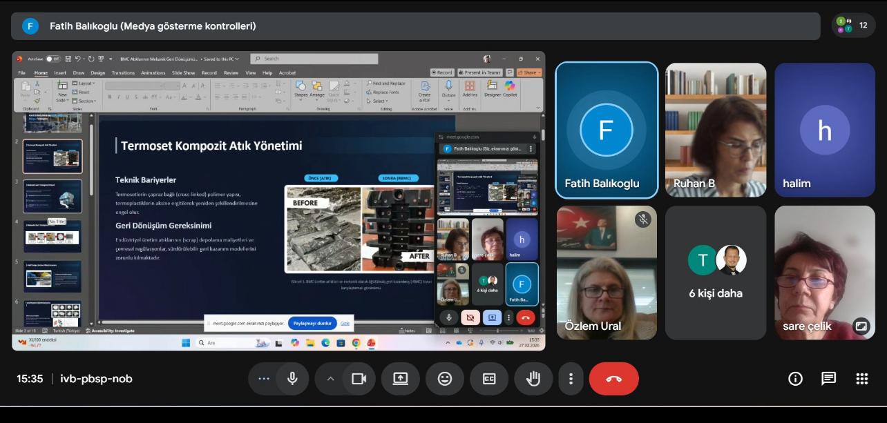The height and width of the screenshot is (423, 887).
Task: Open emoji reactions in Meet
Action: tap(445, 379)
